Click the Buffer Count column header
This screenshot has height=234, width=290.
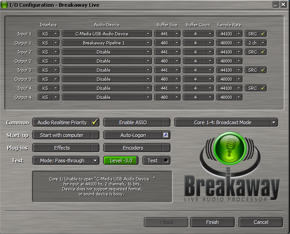[198, 25]
